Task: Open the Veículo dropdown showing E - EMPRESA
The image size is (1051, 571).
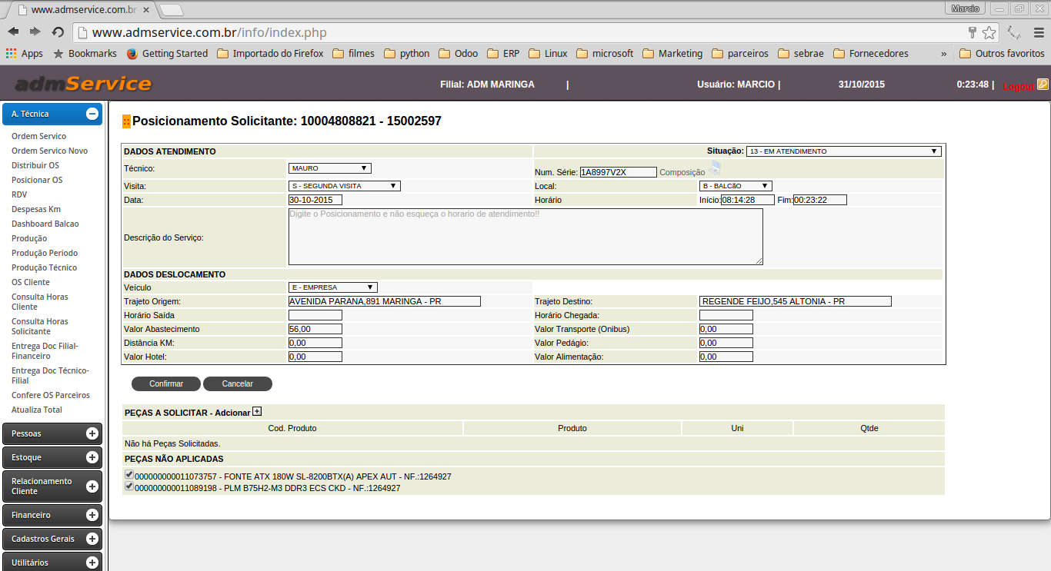Action: coord(333,287)
